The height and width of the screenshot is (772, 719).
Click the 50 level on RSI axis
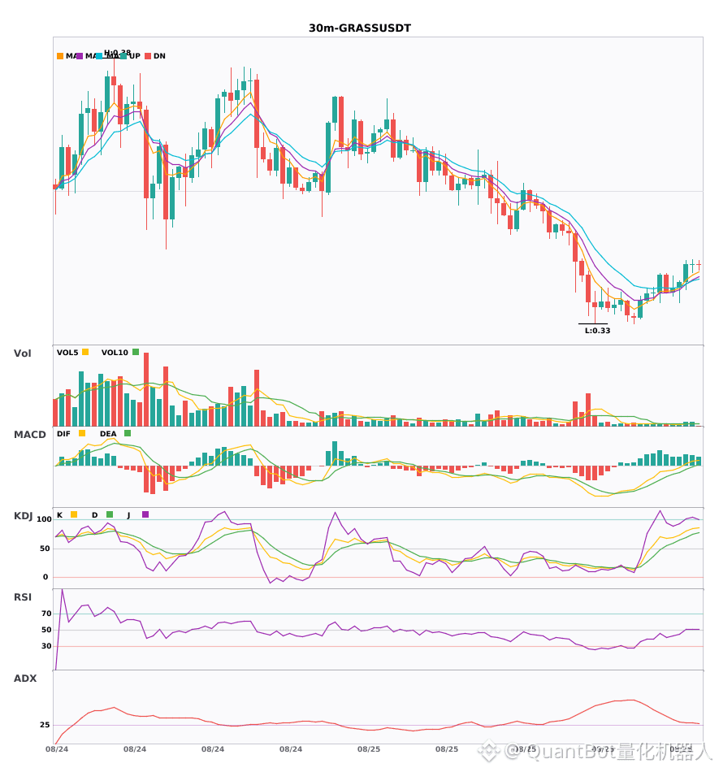(x=46, y=630)
